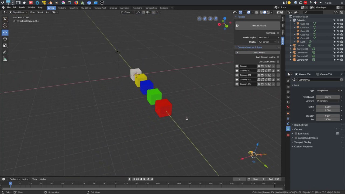This screenshot has height=194, width=345.
Task: Activate the Rotate tool in toolbar
Action: (x=5, y=39)
